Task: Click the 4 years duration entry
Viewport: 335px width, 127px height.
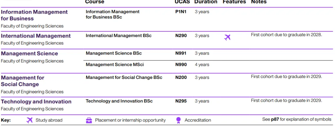Action: click(x=202, y=65)
